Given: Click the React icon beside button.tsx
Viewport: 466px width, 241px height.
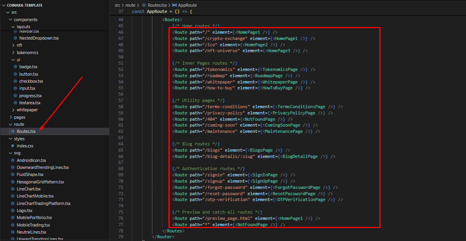Looking at the screenshot, I should [15, 74].
